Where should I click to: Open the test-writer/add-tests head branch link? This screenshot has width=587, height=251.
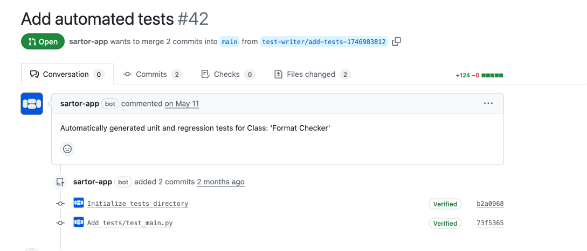(323, 41)
